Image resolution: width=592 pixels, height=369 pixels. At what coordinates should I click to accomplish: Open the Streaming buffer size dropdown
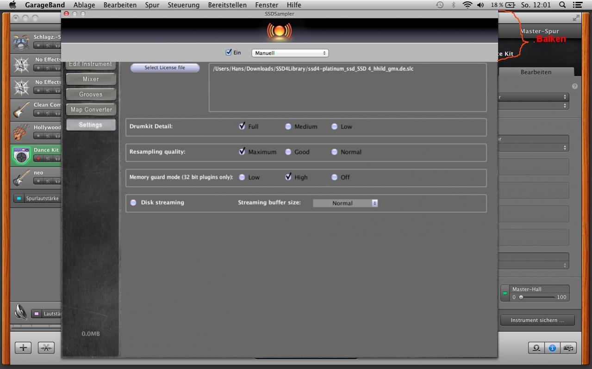tap(345, 203)
